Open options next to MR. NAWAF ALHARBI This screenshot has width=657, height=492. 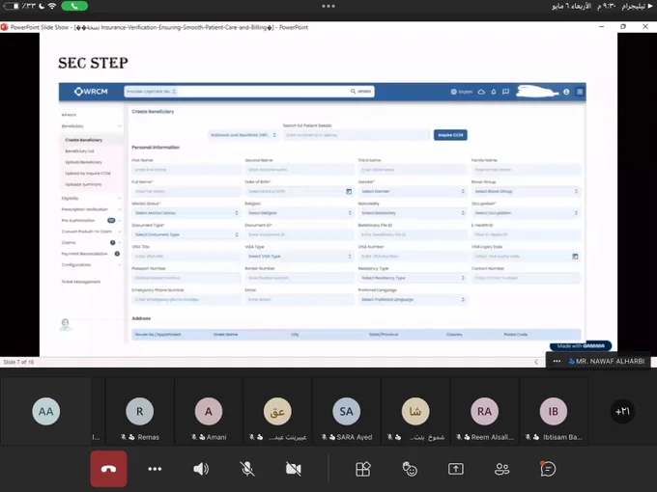pos(557,361)
